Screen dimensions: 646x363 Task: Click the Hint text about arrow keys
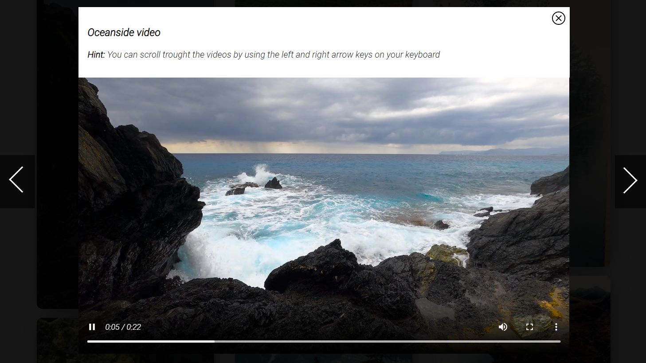263,55
